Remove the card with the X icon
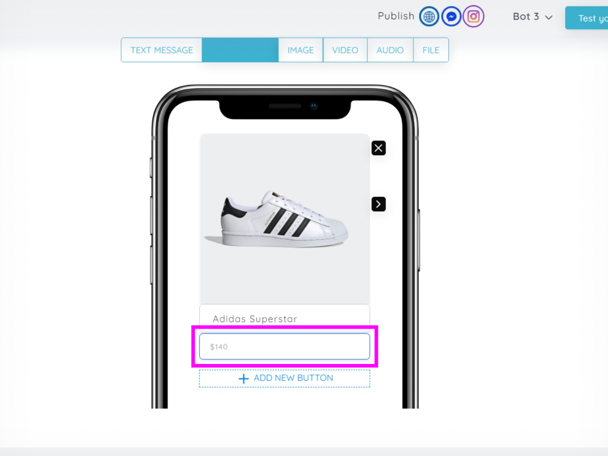 (x=379, y=148)
